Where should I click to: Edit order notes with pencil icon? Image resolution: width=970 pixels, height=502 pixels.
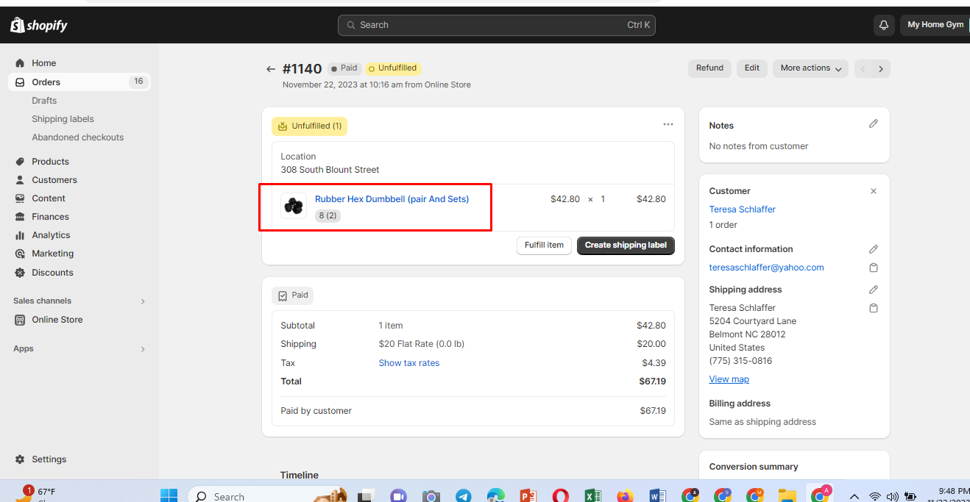click(873, 124)
